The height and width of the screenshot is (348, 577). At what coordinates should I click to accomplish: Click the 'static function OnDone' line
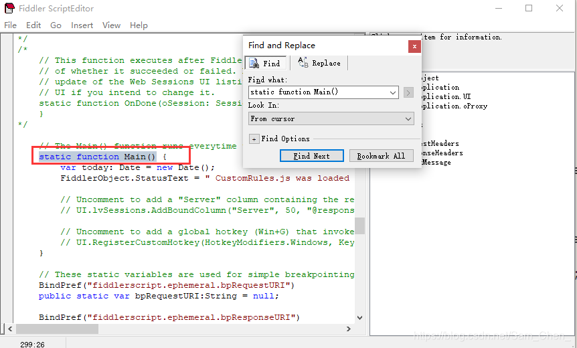pyautogui.click(x=140, y=103)
